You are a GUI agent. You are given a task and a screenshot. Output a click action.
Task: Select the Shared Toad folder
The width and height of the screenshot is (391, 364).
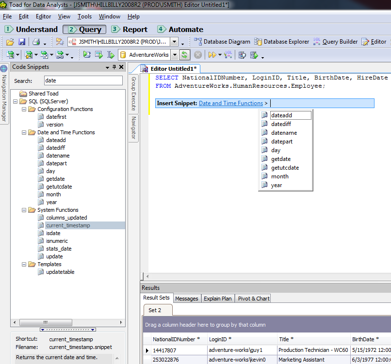43,94
